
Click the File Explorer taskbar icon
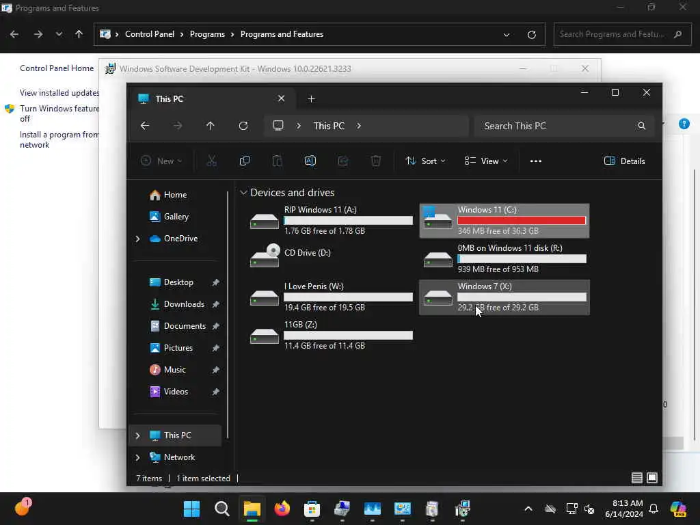click(252, 509)
